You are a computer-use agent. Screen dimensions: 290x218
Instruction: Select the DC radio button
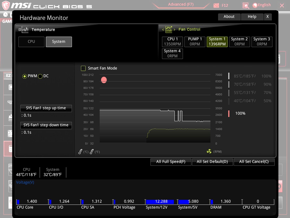40,76
